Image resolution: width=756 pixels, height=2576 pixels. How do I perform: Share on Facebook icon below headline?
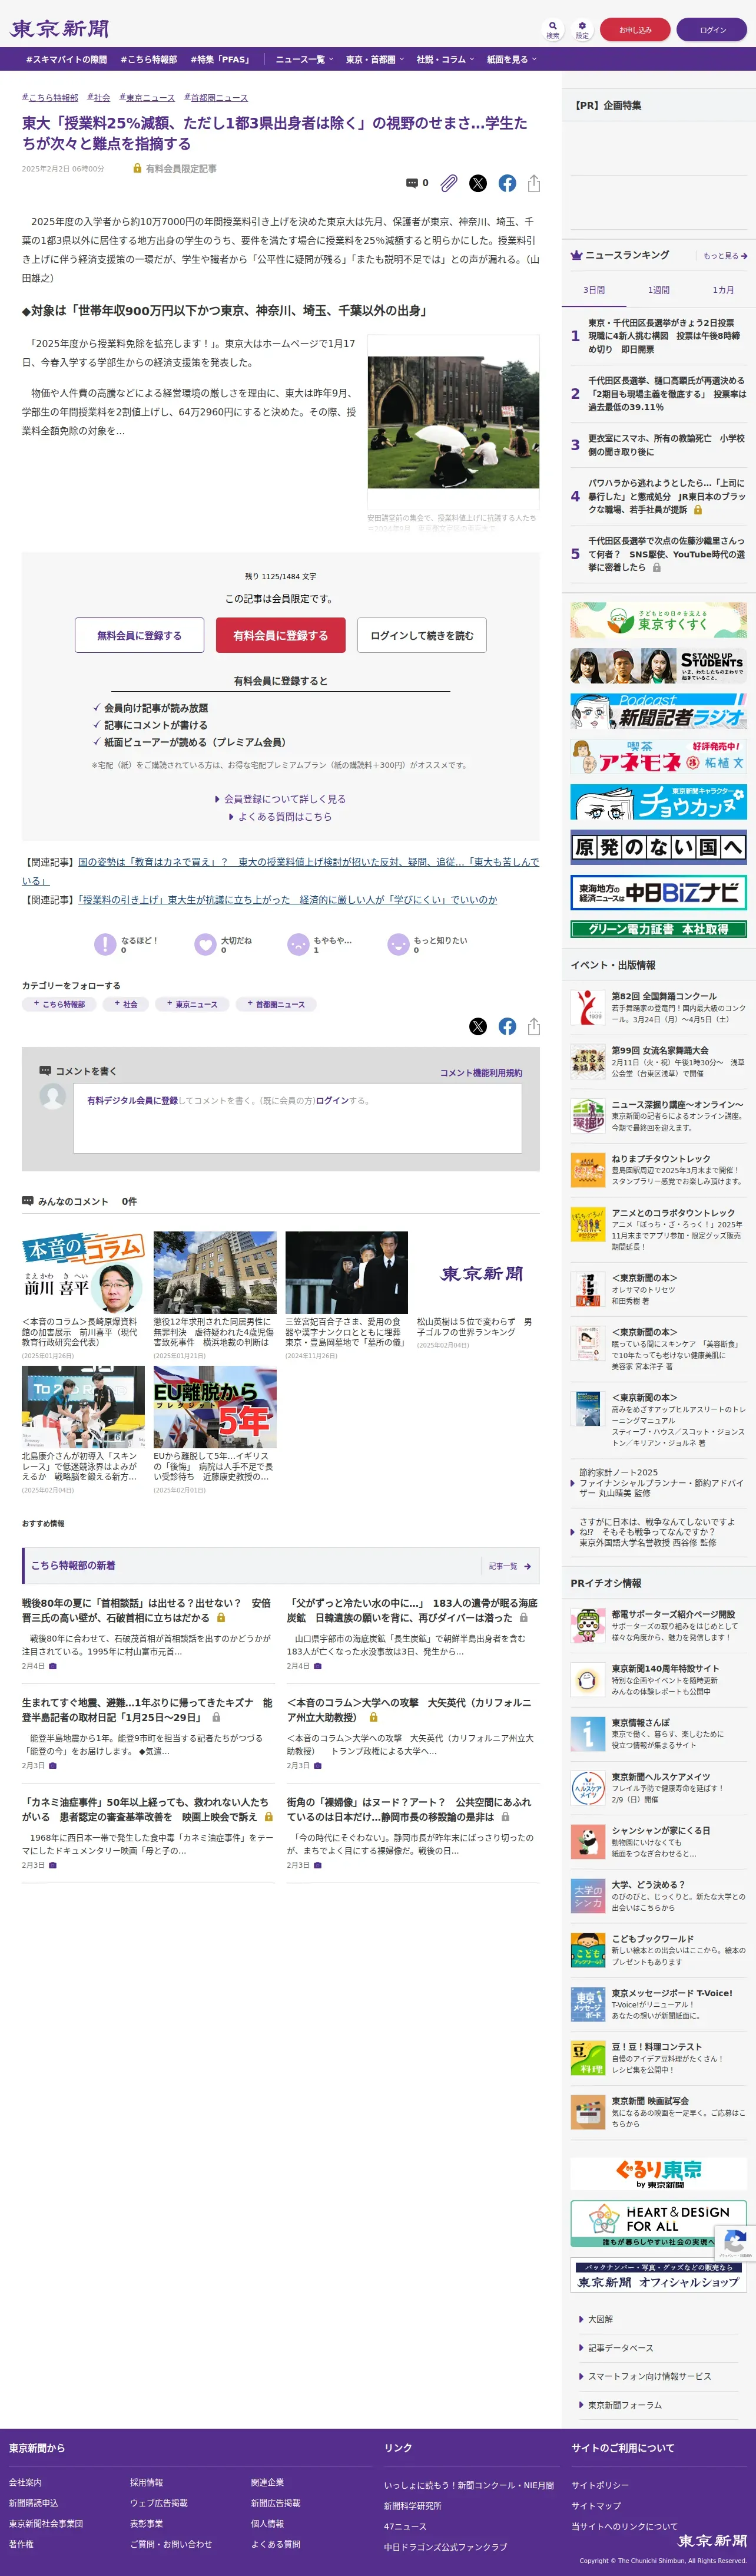pyautogui.click(x=508, y=183)
